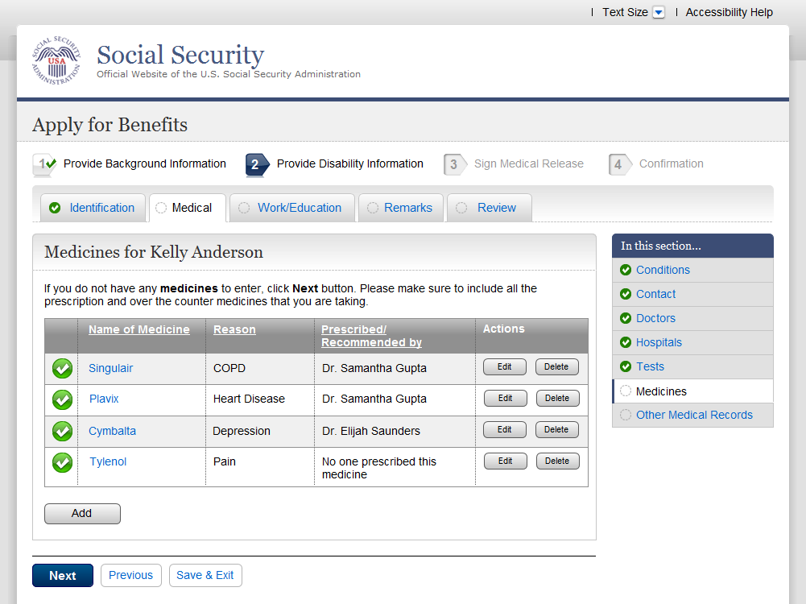Open the Accessibility Help link
This screenshot has height=604, width=806.
[x=729, y=12]
